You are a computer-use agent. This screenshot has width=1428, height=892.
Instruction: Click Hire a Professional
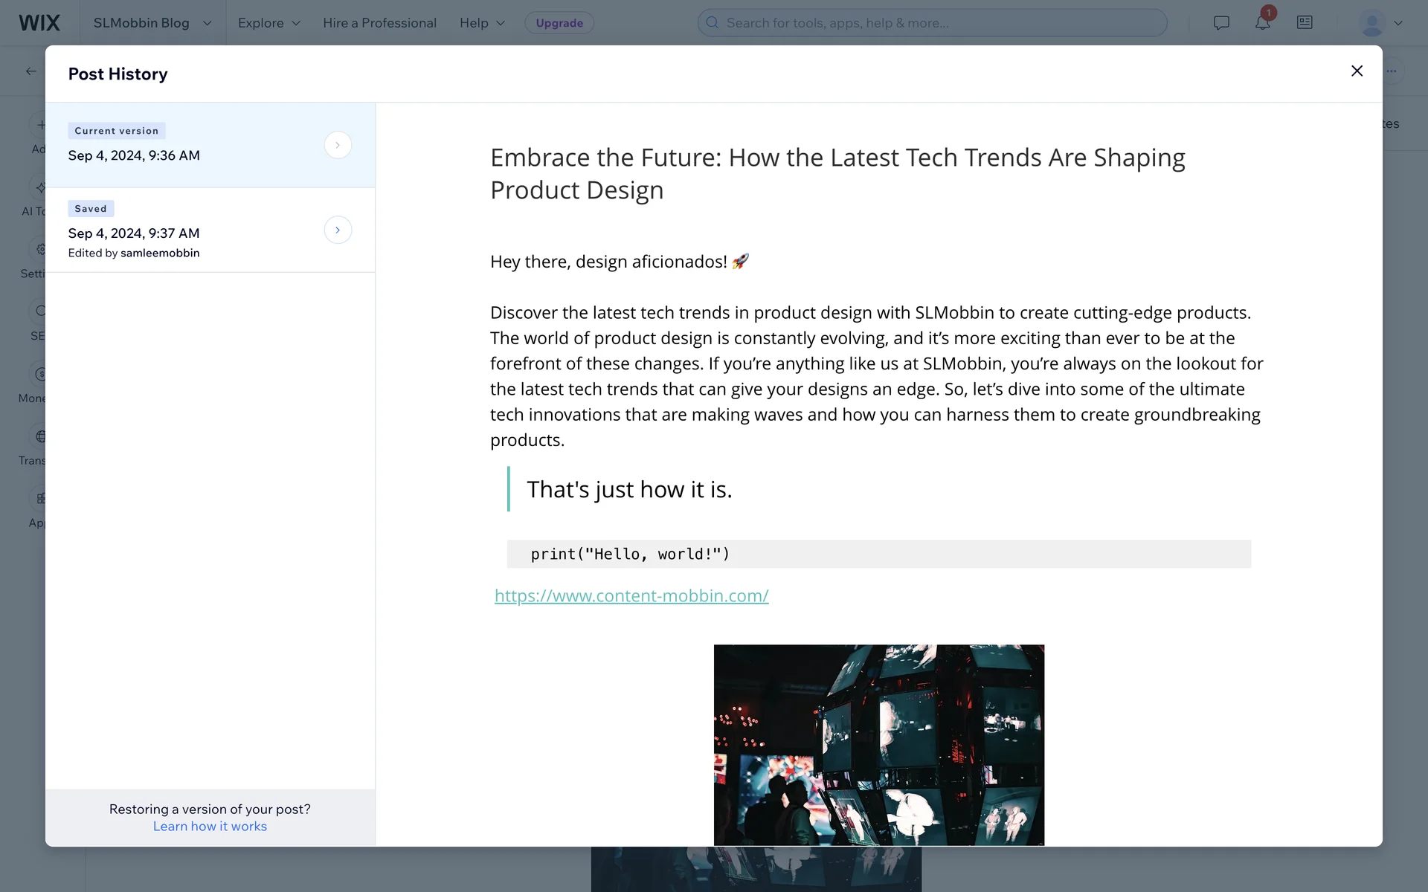379,22
